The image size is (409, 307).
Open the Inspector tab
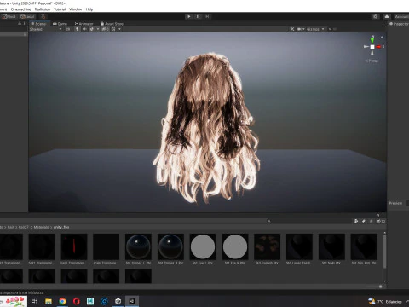click(x=399, y=24)
